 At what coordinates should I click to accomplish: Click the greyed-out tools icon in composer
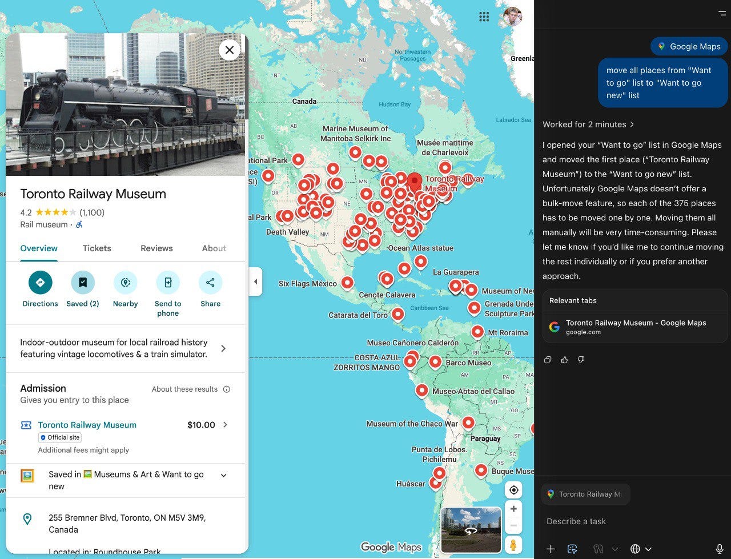pyautogui.click(x=598, y=549)
